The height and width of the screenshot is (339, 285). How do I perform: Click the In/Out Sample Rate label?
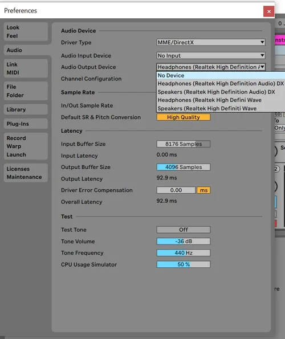(87, 105)
